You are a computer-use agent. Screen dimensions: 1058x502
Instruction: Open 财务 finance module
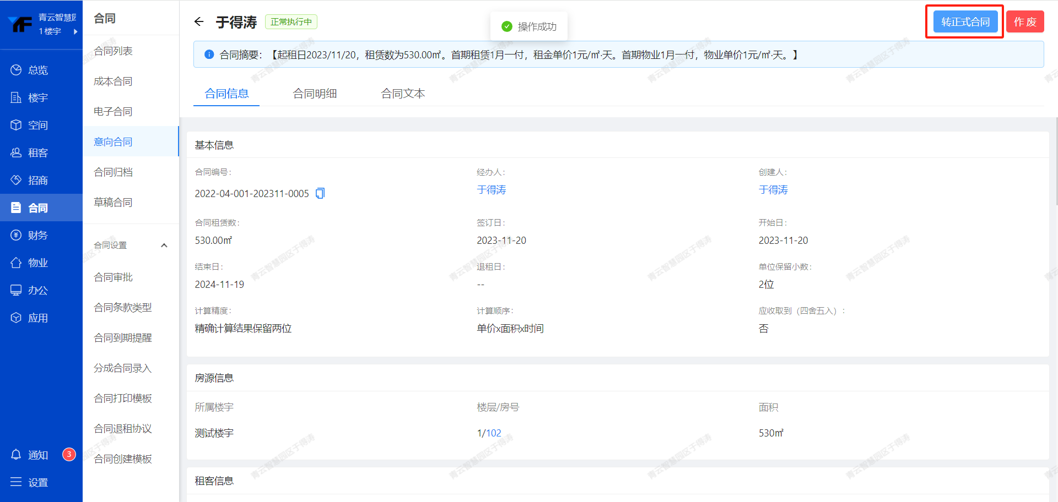click(37, 235)
